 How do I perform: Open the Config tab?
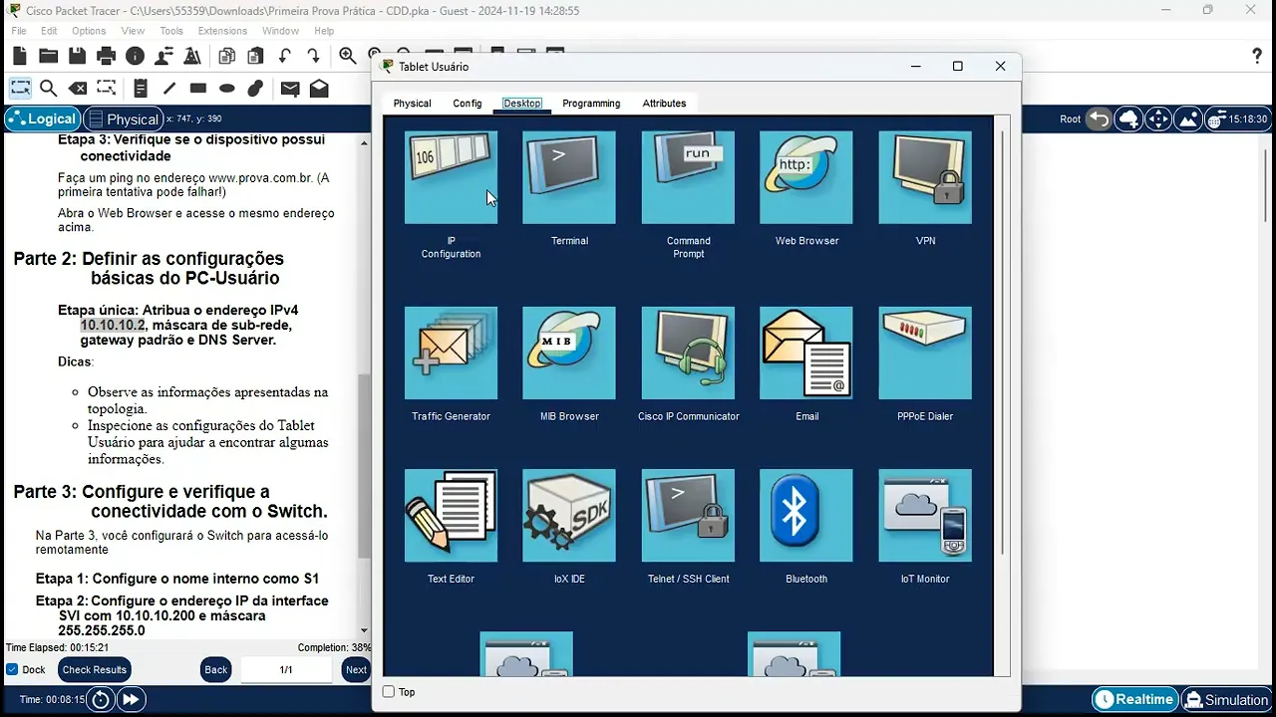tap(468, 104)
